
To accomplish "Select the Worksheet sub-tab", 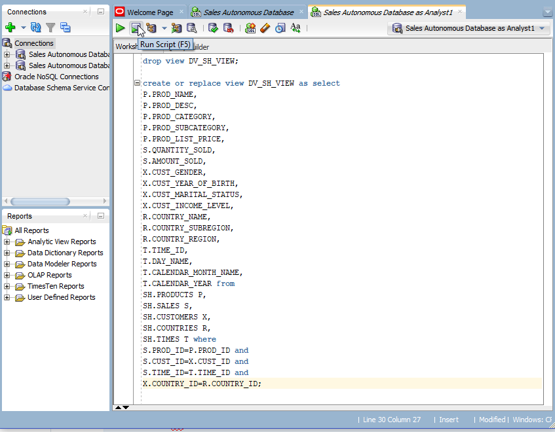I will [126, 46].
